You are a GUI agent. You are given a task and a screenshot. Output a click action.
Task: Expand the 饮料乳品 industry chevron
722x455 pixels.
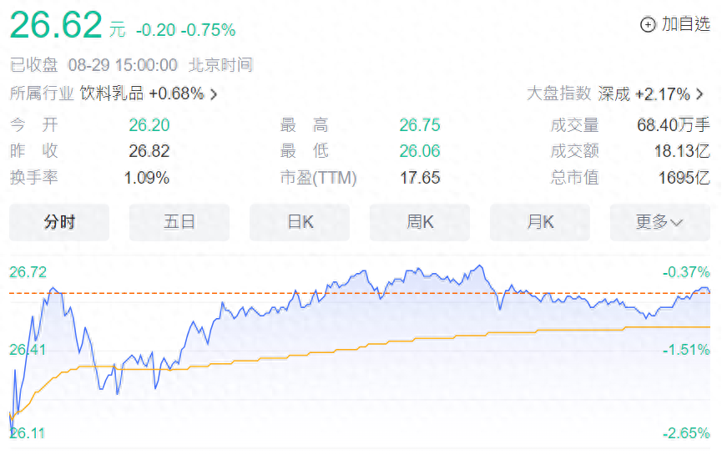click(214, 94)
